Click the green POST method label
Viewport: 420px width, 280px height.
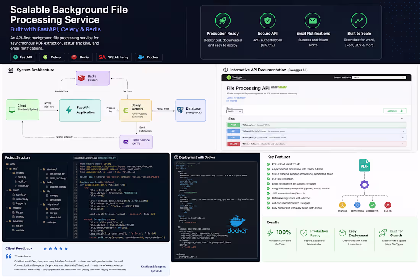point(233,125)
